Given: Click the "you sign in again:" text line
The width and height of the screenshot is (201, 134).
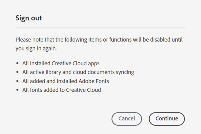Looking at the screenshot, I should [36, 48].
